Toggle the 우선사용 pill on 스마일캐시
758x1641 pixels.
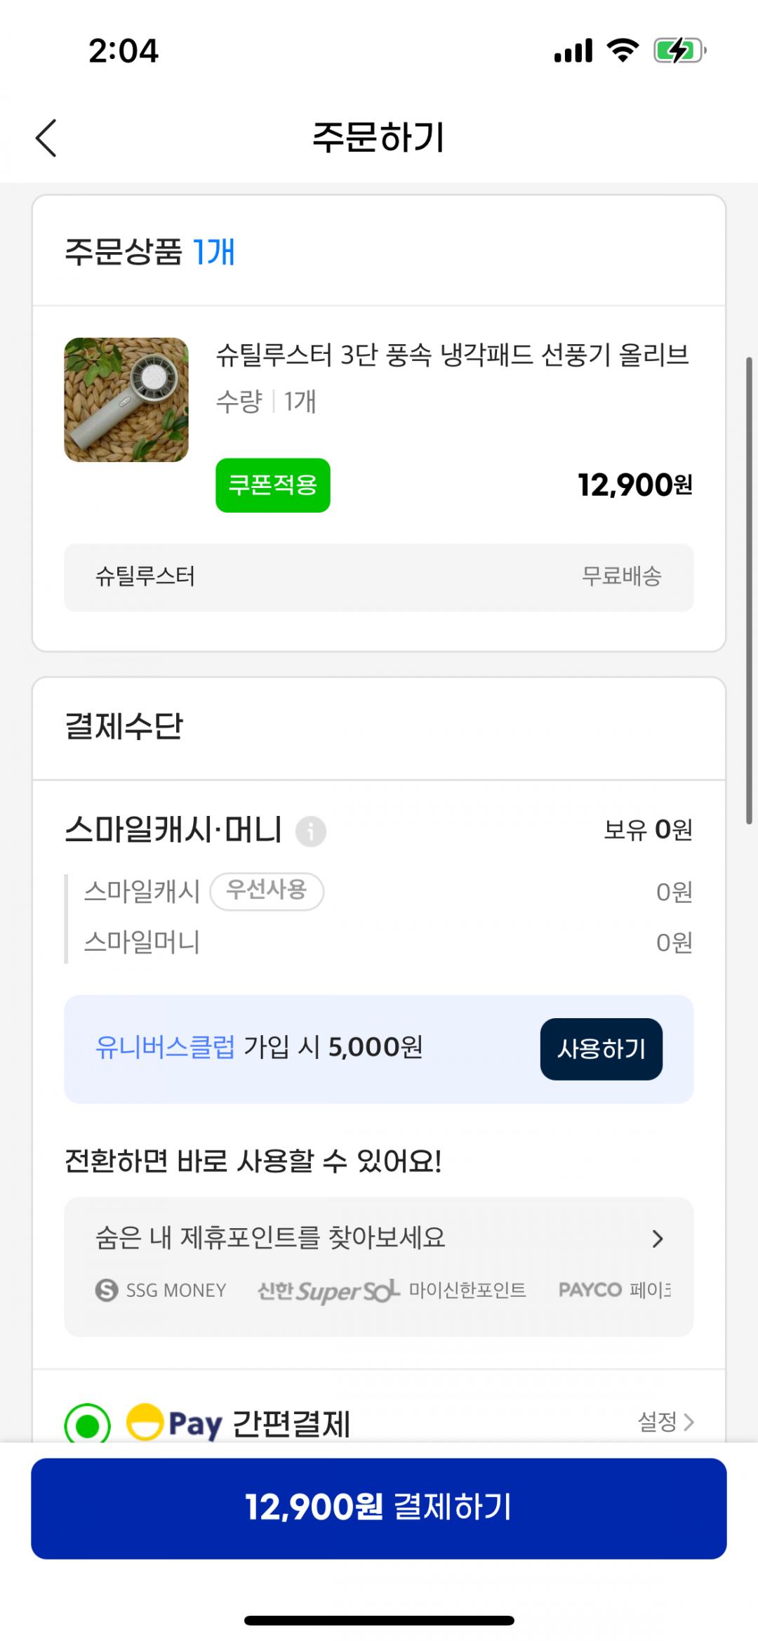point(267,891)
